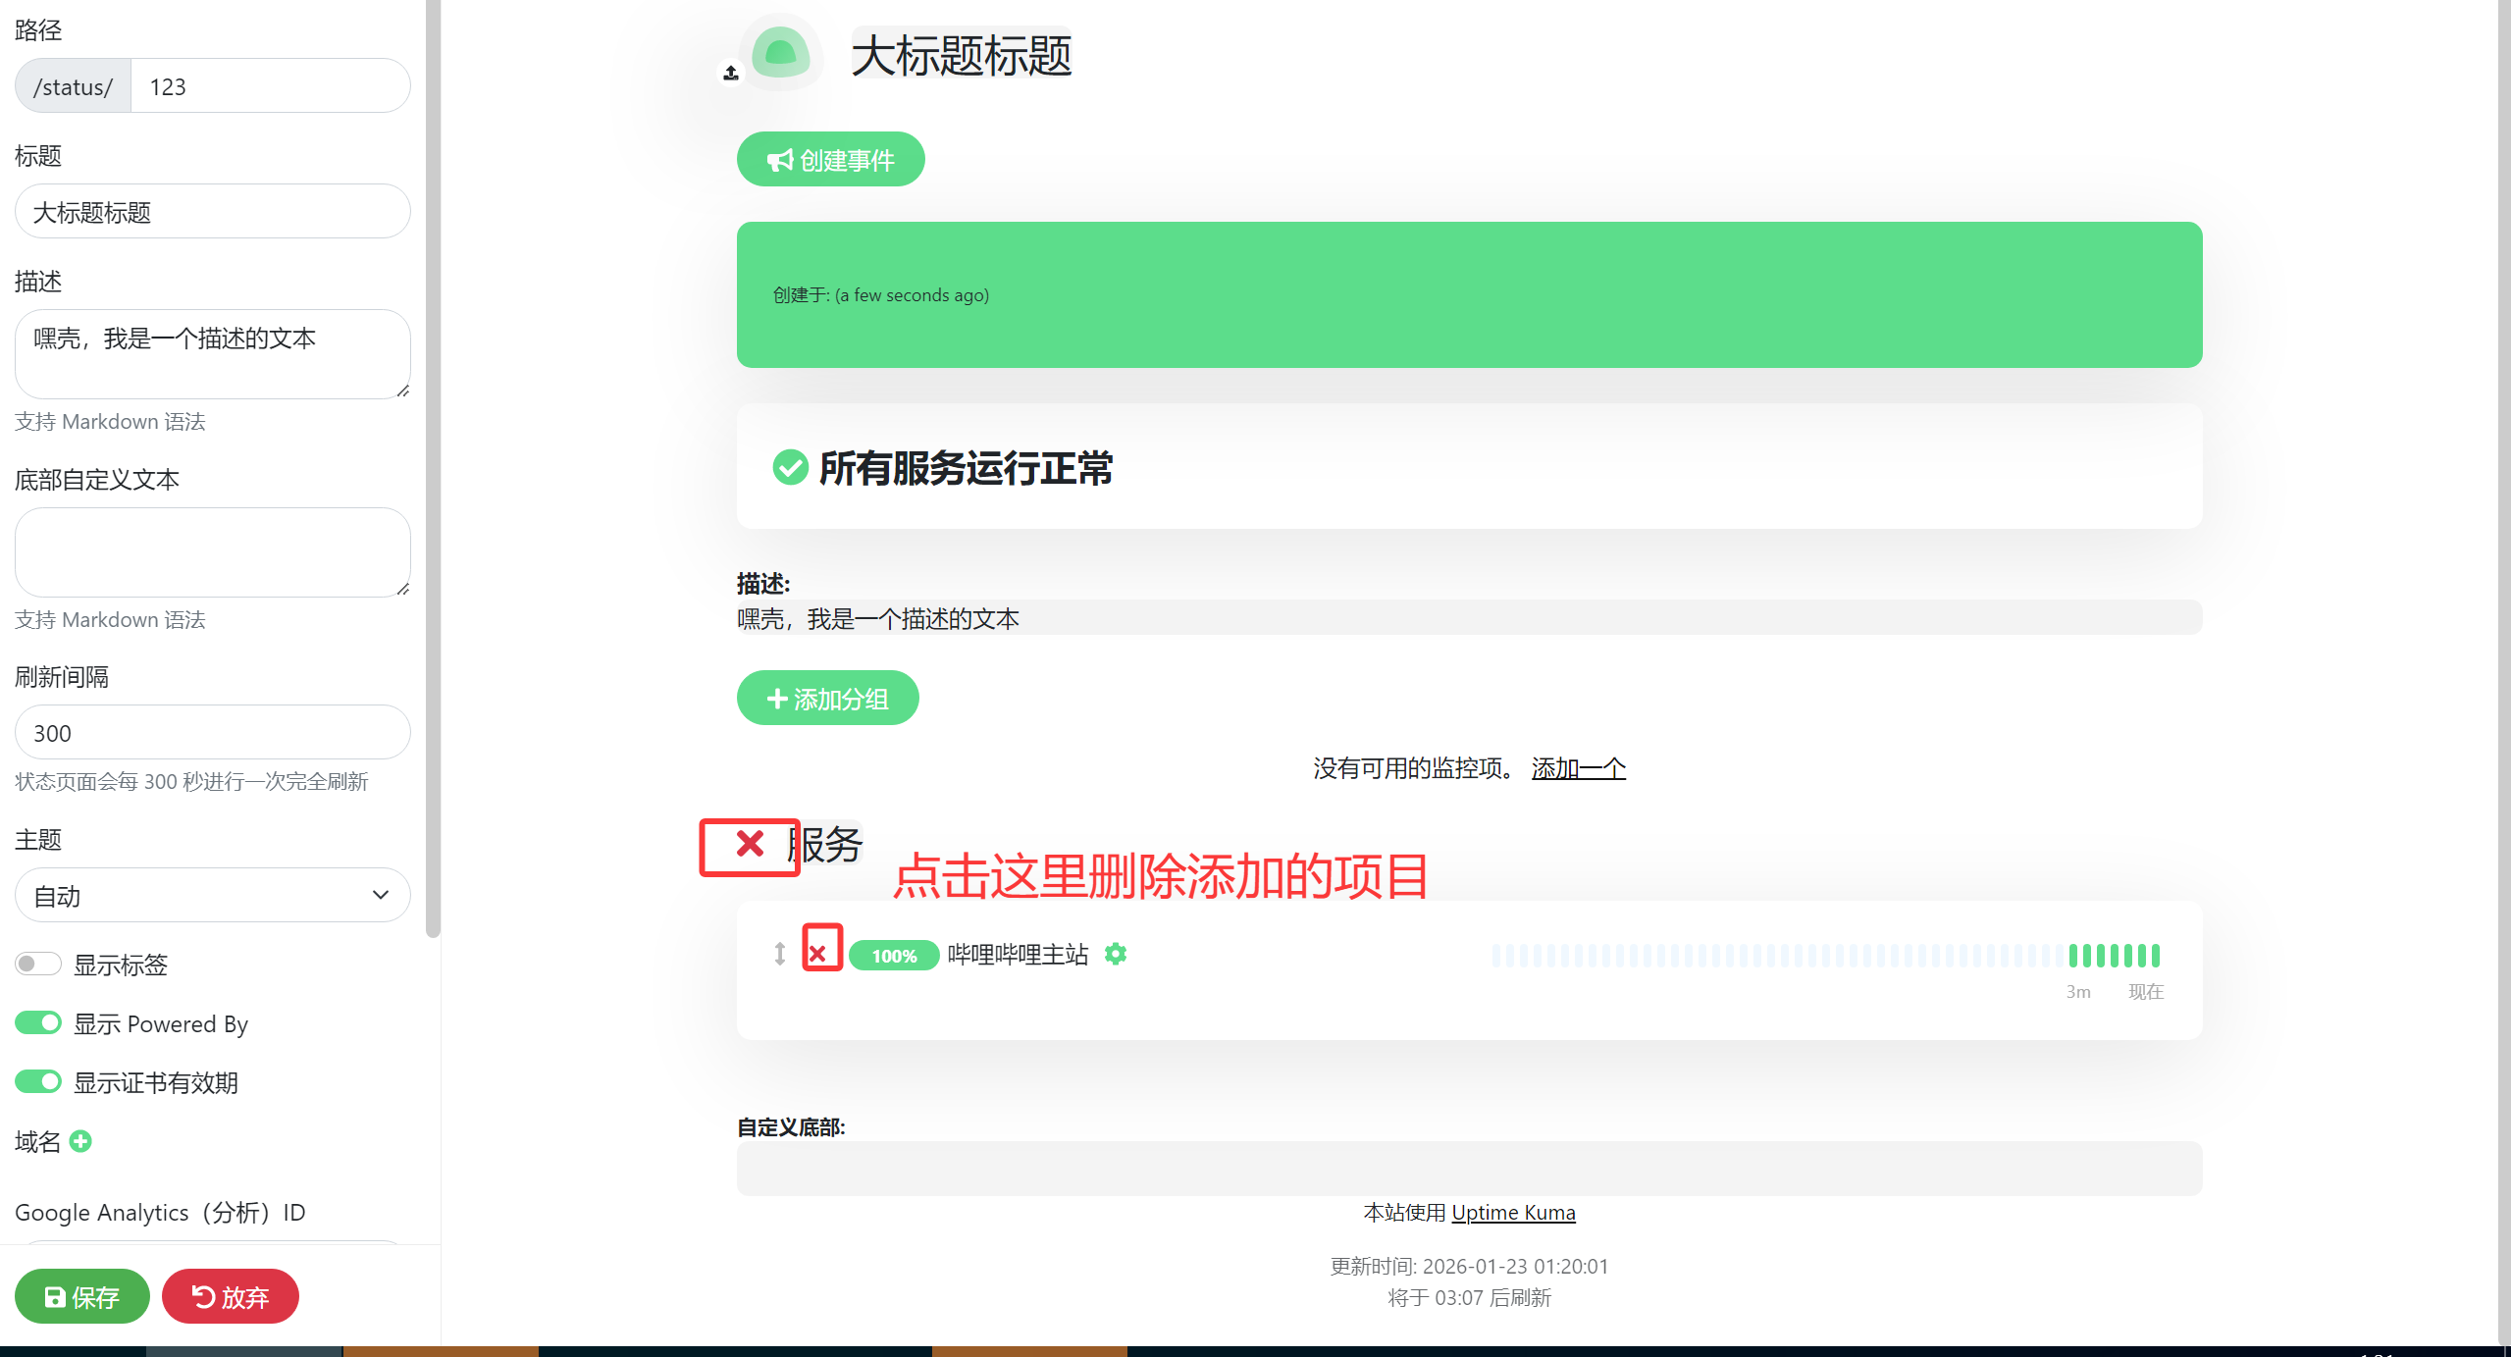Screen dimensions: 2511x1357
Task: Click the 哔哩哔哩主站 monitor name
Action: [x=1018, y=954]
